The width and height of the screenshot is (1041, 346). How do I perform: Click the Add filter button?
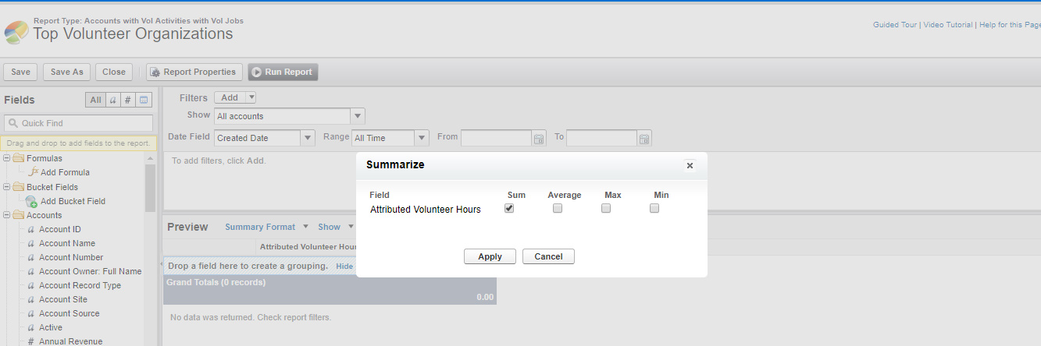click(230, 98)
